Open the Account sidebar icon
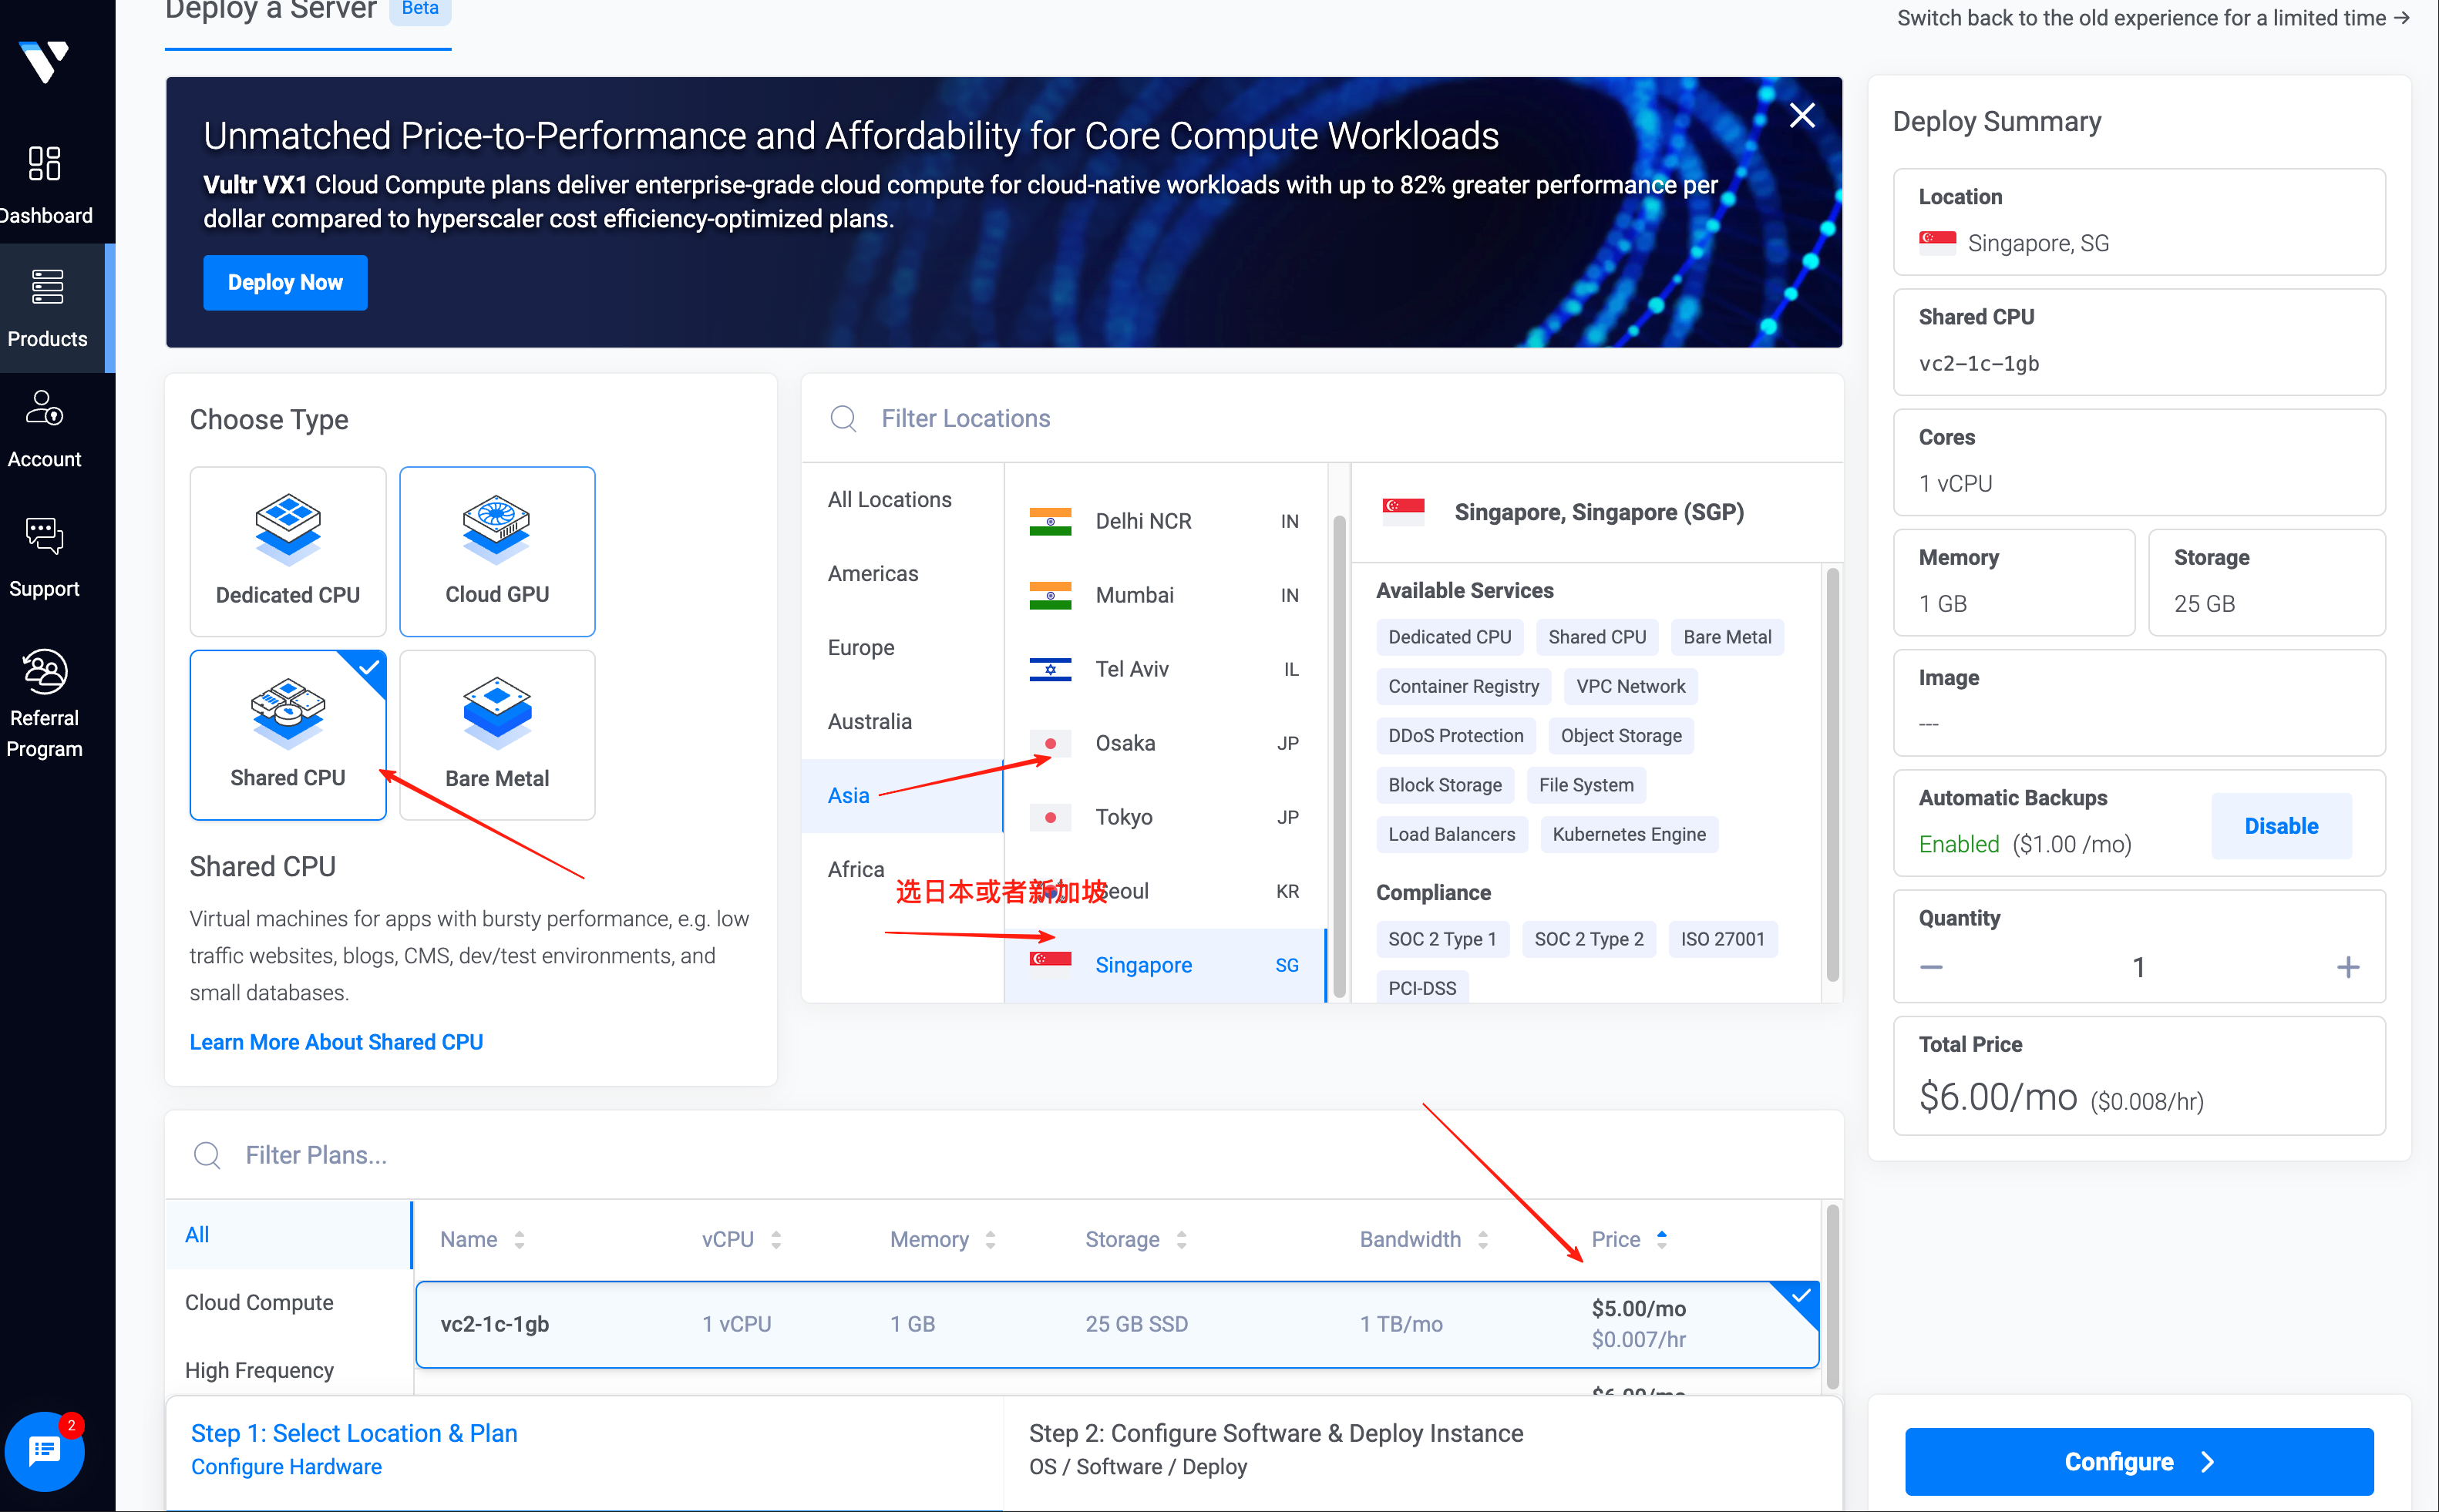 [45, 408]
